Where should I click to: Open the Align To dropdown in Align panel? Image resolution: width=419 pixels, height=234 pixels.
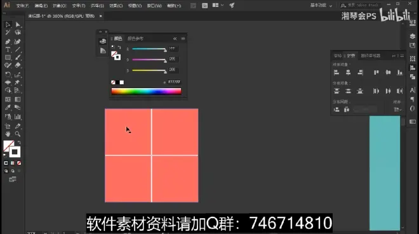coord(397,110)
